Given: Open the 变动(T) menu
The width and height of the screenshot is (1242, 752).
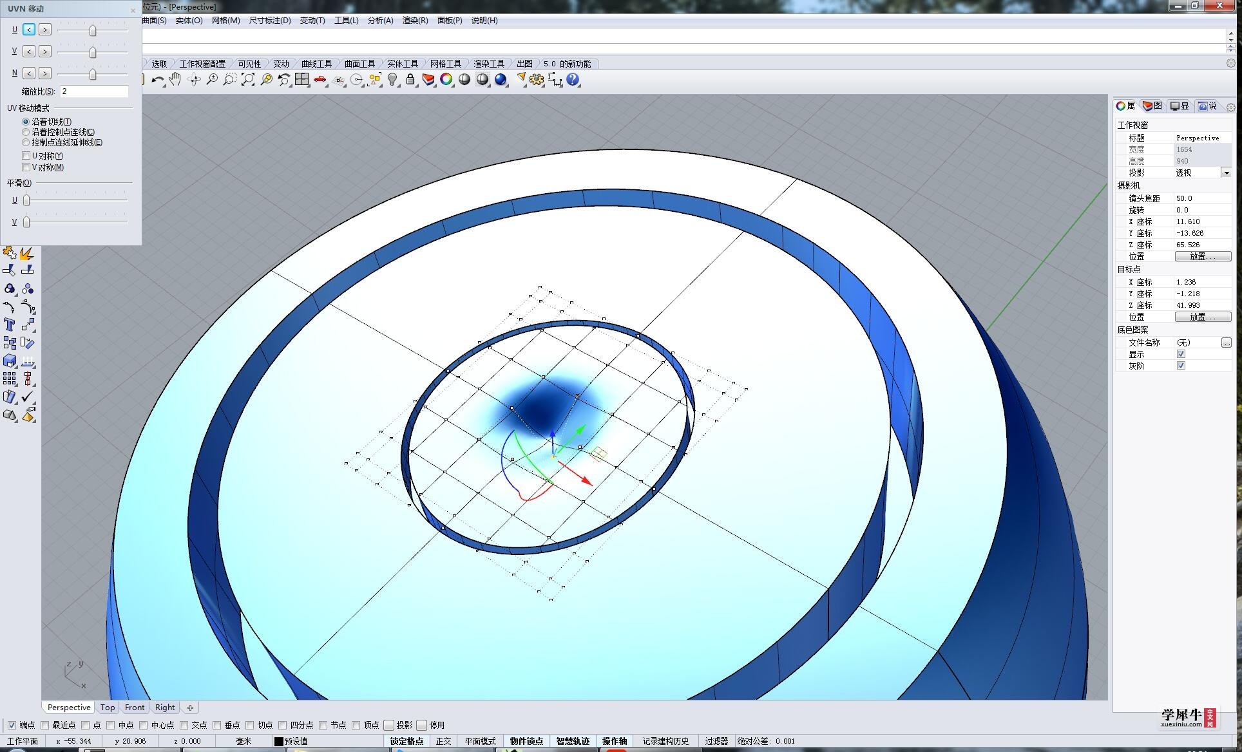Looking at the screenshot, I should [312, 21].
